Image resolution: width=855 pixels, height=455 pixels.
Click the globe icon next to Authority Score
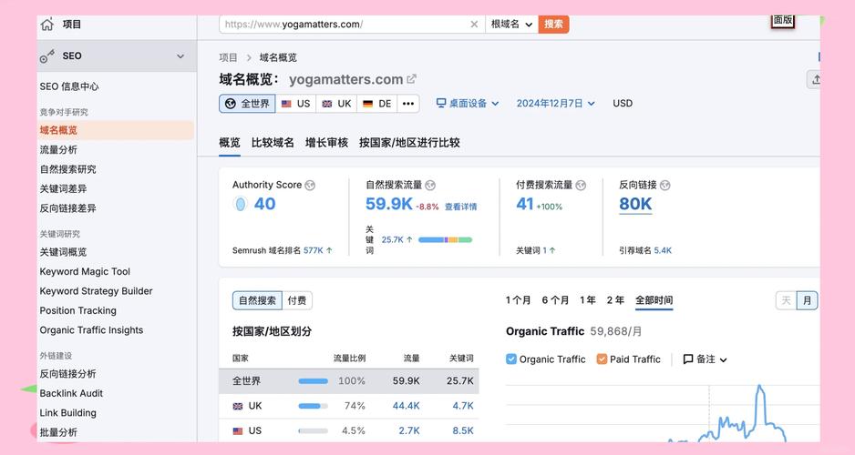click(x=310, y=185)
